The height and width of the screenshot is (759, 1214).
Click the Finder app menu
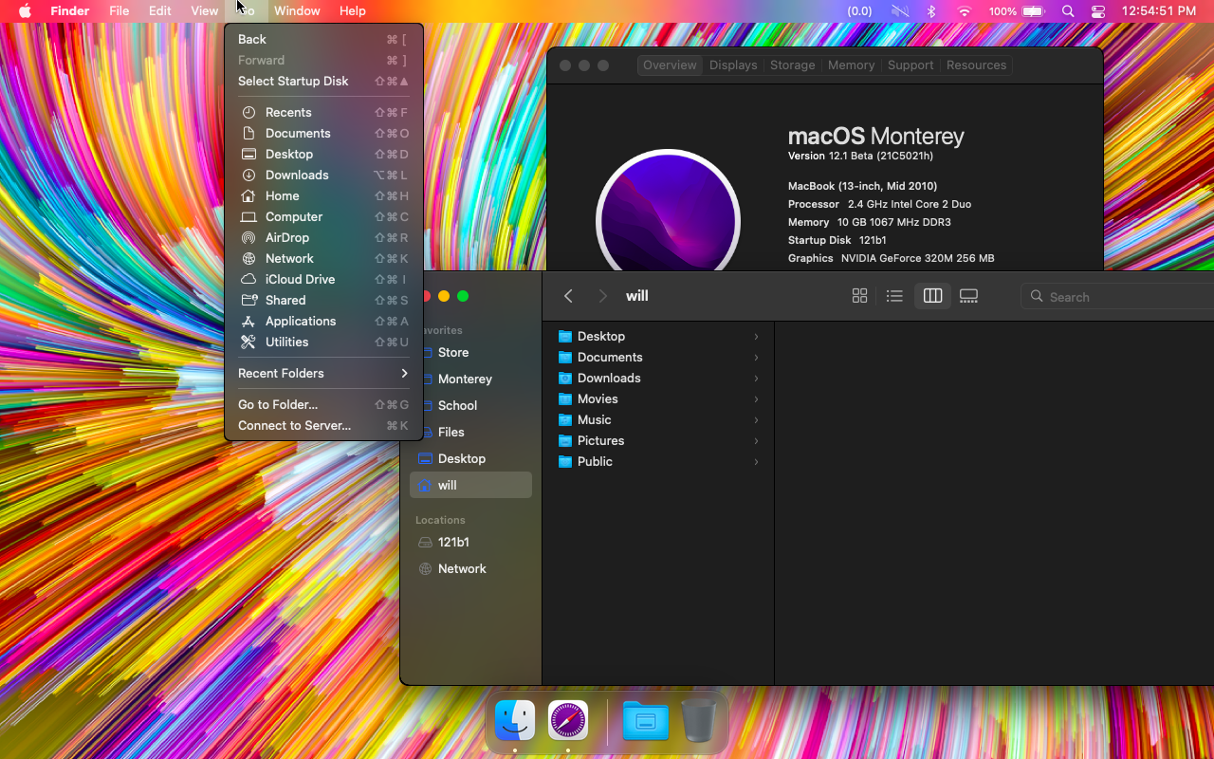70,11
